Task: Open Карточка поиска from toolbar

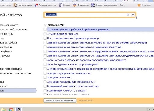Action: pos(23,5)
